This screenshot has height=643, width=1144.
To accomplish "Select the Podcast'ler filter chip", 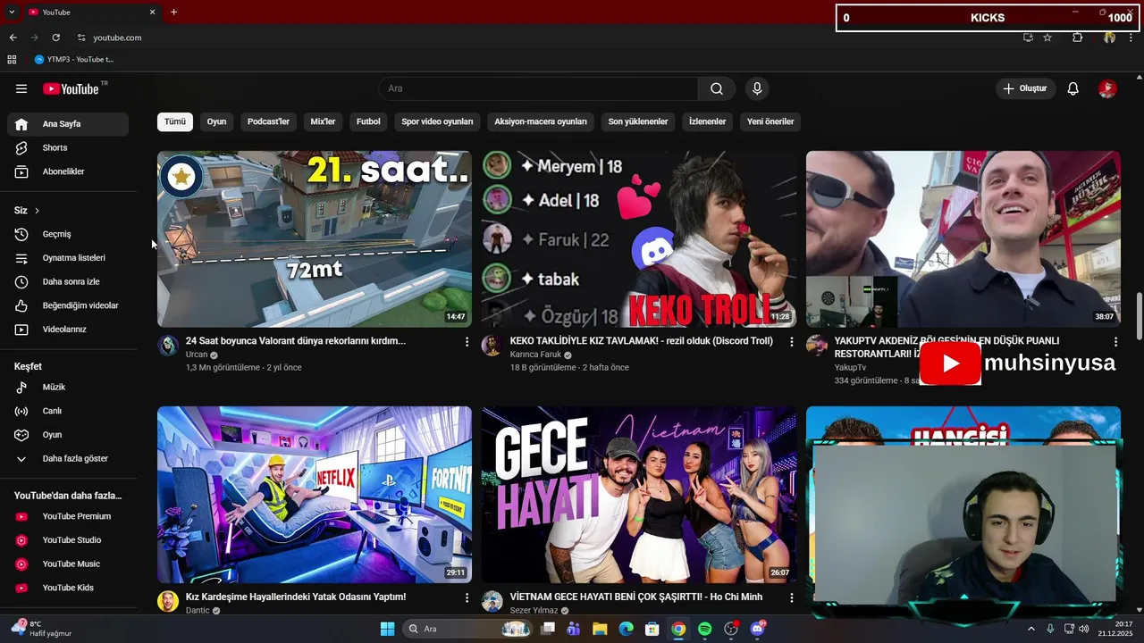I will point(268,121).
